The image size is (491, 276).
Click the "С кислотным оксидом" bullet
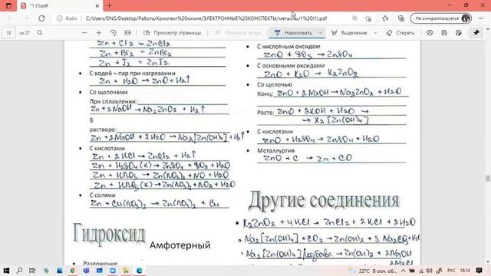point(288,47)
